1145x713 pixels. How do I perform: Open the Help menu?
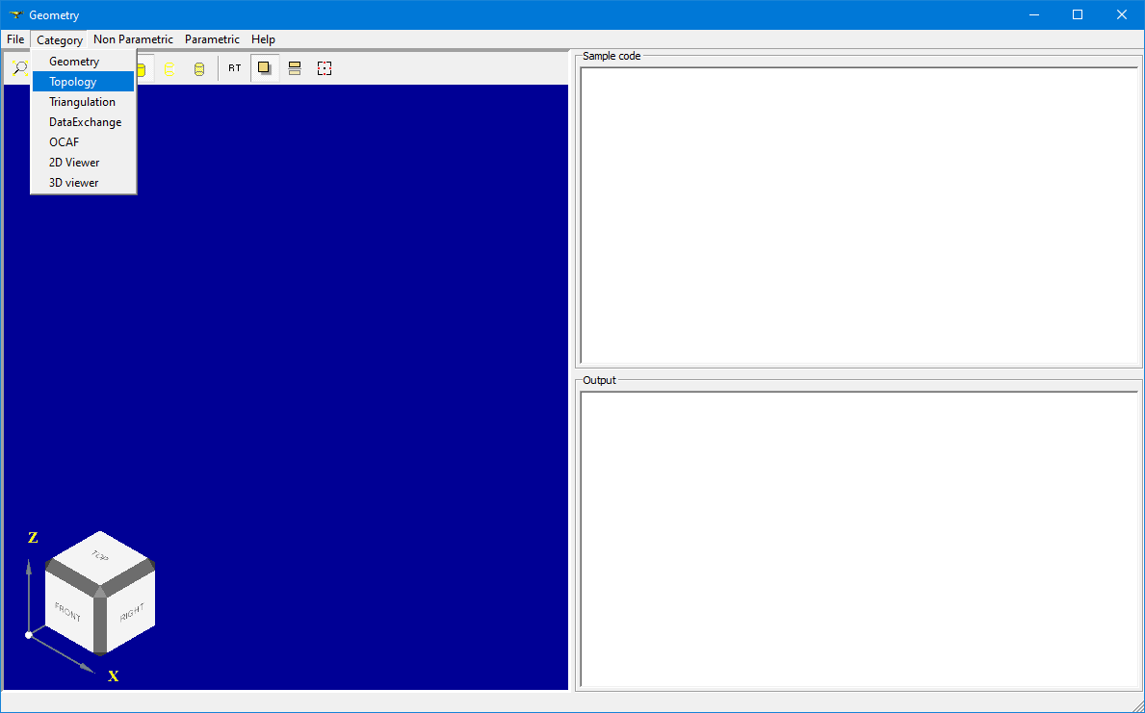tap(263, 39)
